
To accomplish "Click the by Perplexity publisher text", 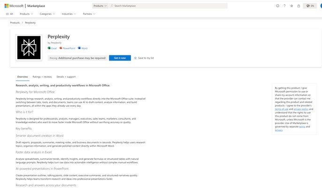I will pos(54,43).
